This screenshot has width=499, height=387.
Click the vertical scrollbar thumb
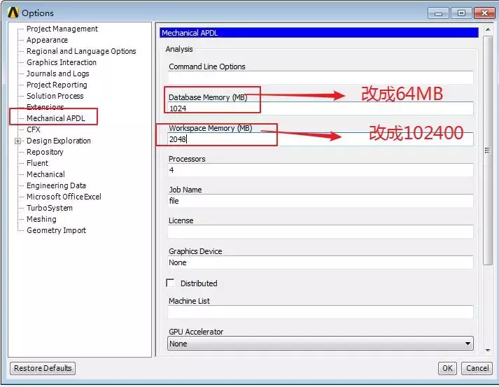click(x=488, y=150)
